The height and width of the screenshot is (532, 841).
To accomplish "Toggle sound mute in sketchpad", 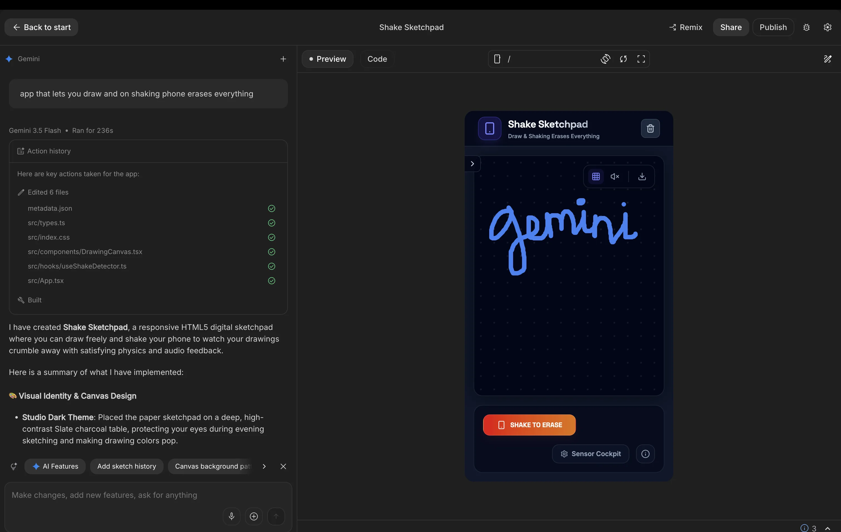I will 614,176.
